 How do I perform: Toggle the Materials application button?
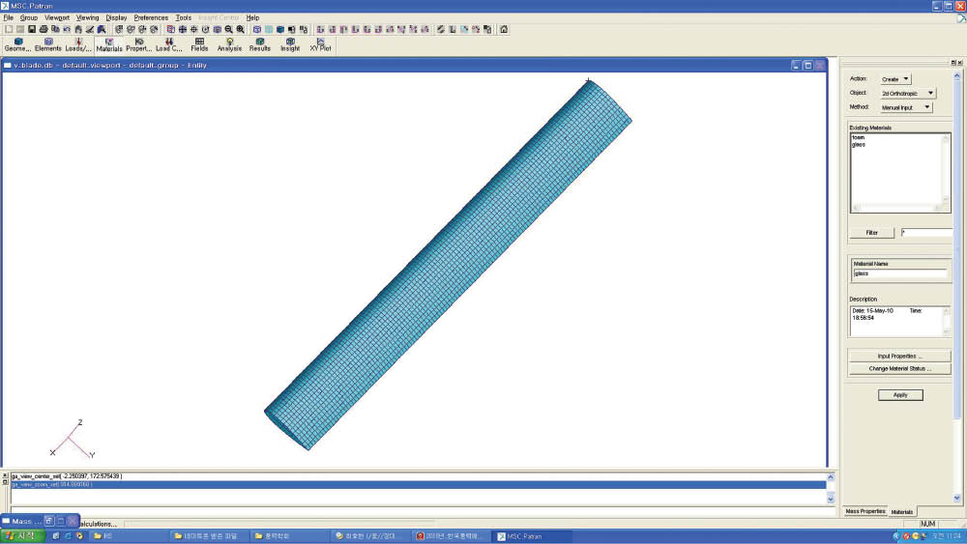pos(109,43)
